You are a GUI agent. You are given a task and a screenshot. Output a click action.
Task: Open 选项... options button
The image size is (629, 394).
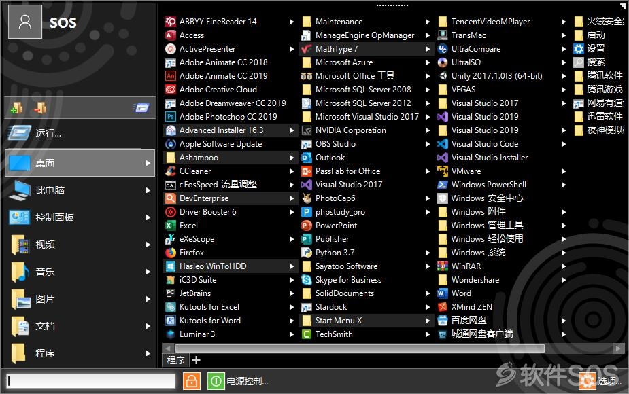click(599, 381)
